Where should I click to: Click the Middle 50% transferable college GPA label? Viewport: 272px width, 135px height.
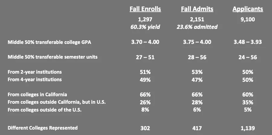point(49,42)
